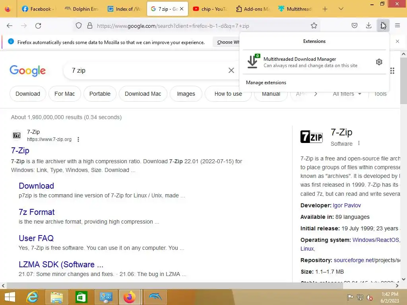Click Manage extensions in panel
407x305 pixels.
pos(266,83)
